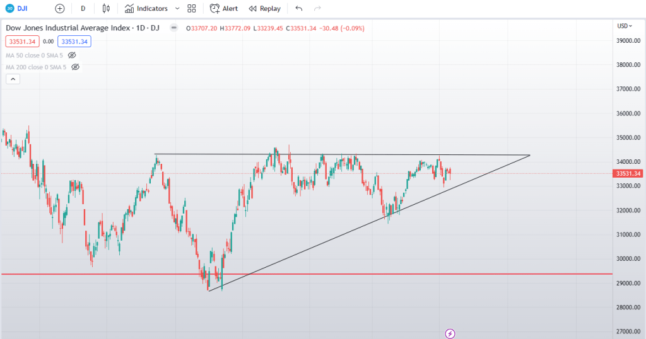The image size is (646, 339).
Task: Expand the favorite indicators dropdown arrow
Action: (177, 9)
